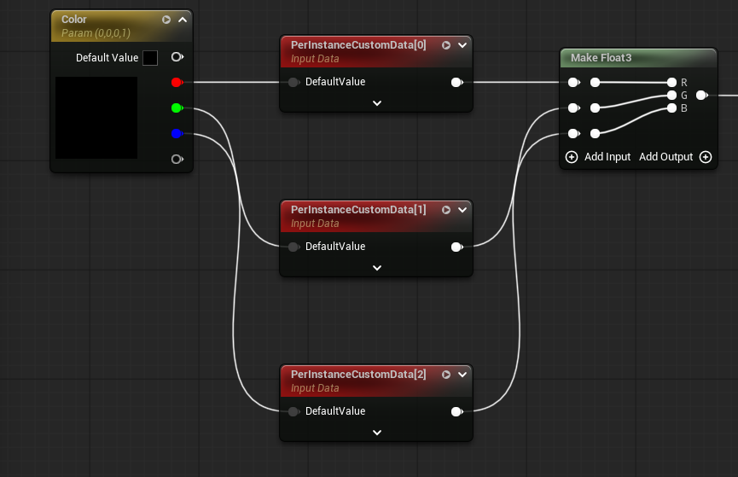Click the RGB output pin beside Default Value
738x477 pixels.
177,57
